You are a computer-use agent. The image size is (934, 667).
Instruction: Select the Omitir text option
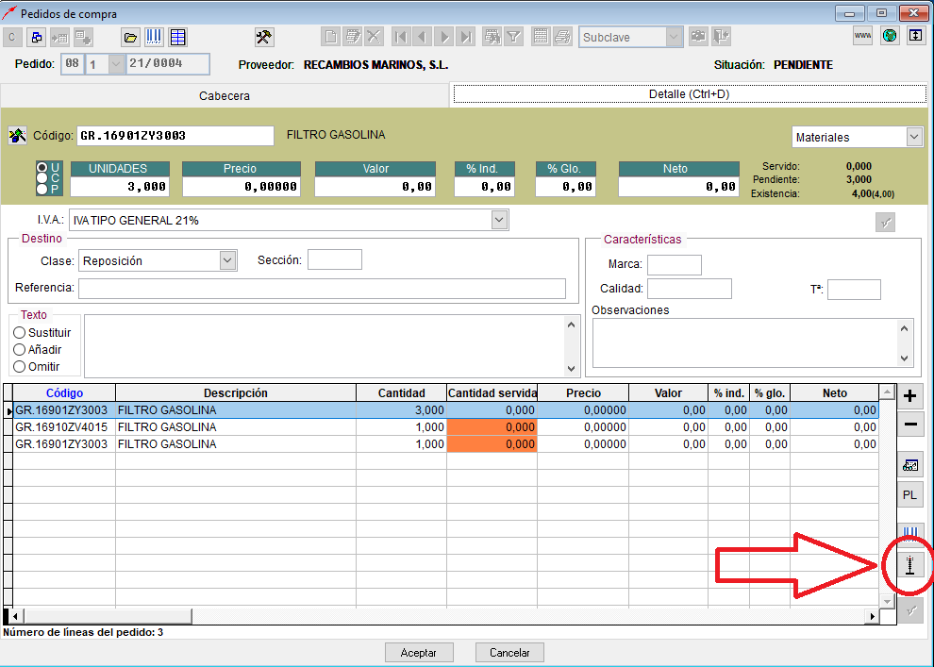20,367
